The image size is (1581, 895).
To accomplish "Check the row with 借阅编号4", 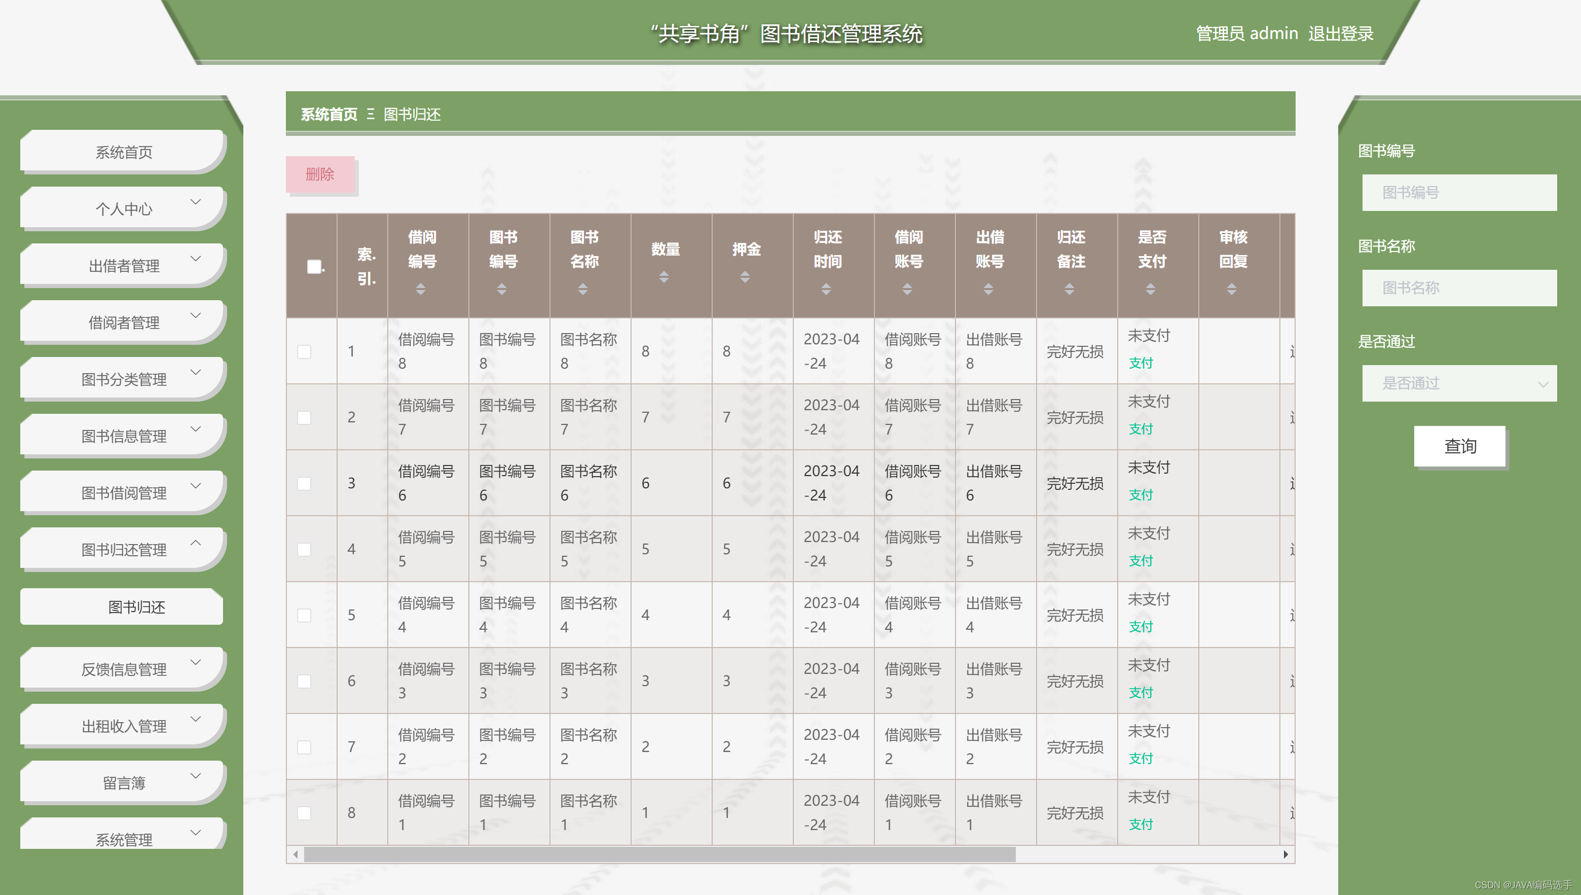I will click(x=304, y=615).
